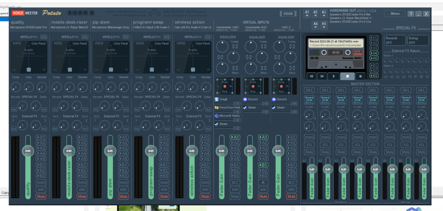Click the Steam icon in VAIO 3 strip
This screenshot has width=443, height=211.
pyautogui.click(x=274, y=107)
